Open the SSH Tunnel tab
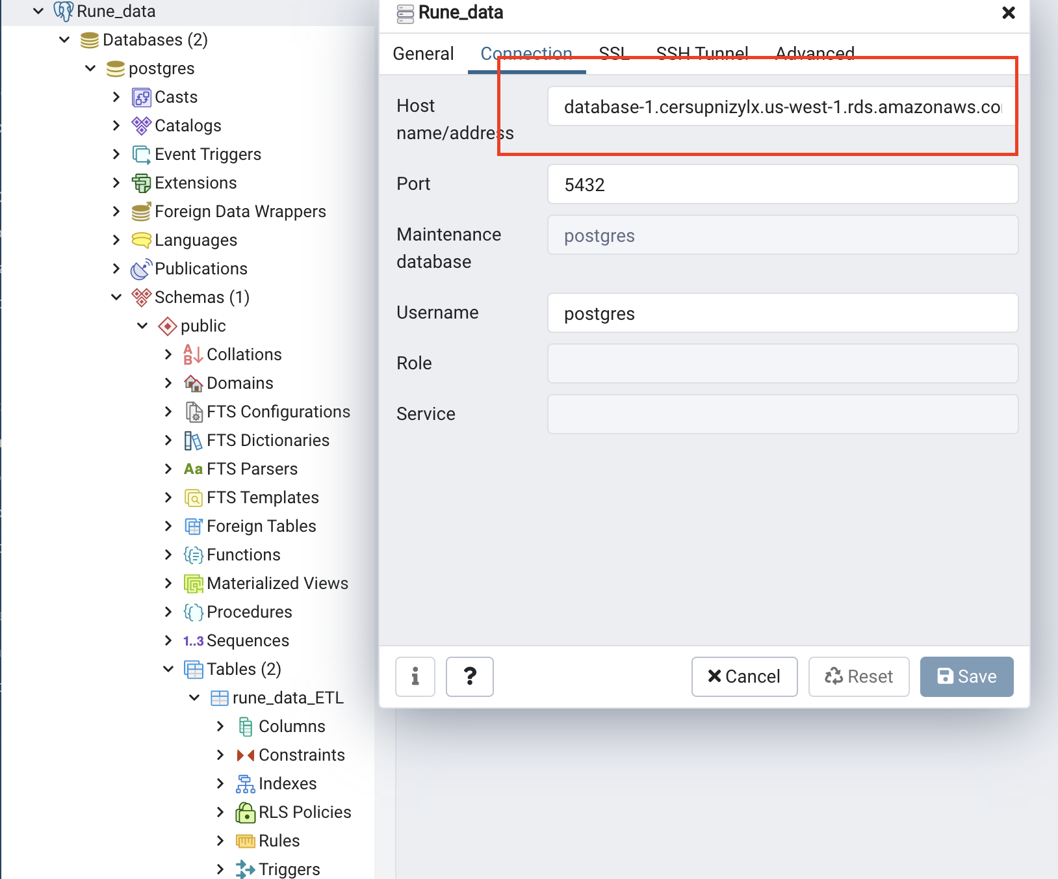The image size is (1058, 879). click(x=703, y=53)
